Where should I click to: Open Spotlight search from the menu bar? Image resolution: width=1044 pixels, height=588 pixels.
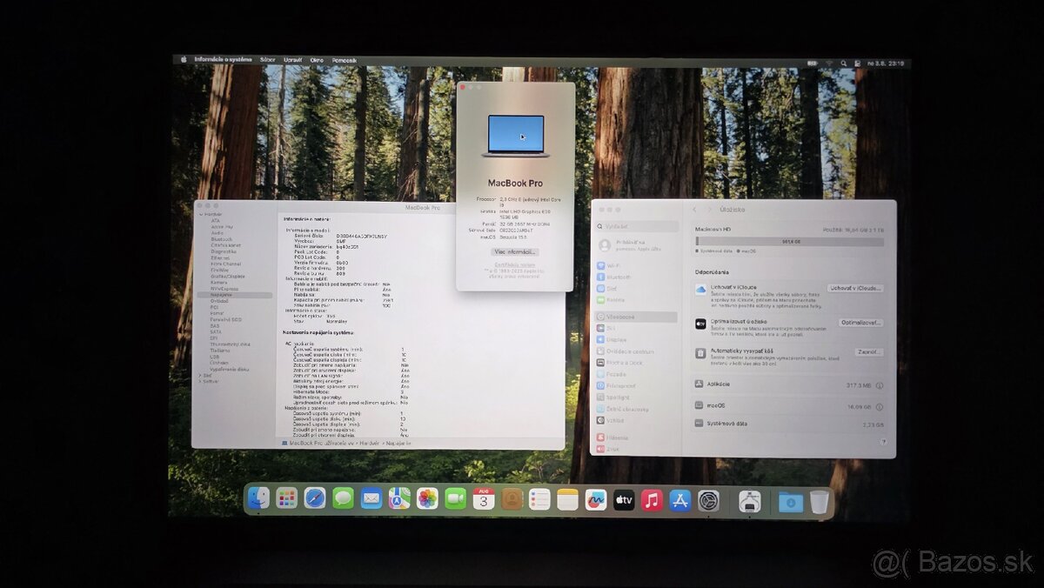pyautogui.click(x=841, y=62)
